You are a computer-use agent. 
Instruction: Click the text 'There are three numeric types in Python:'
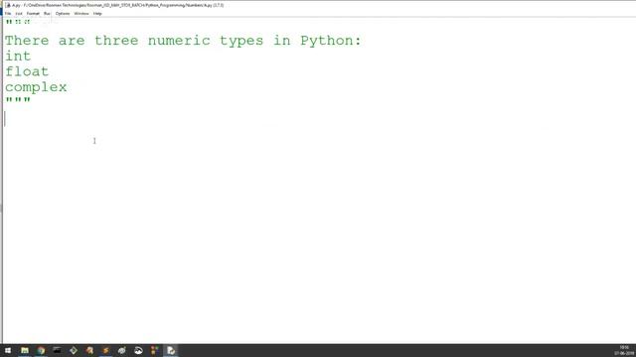(183, 41)
